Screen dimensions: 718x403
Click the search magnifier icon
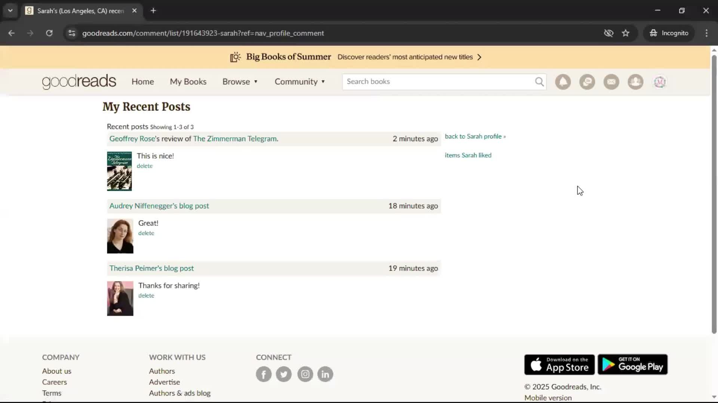[539, 82]
